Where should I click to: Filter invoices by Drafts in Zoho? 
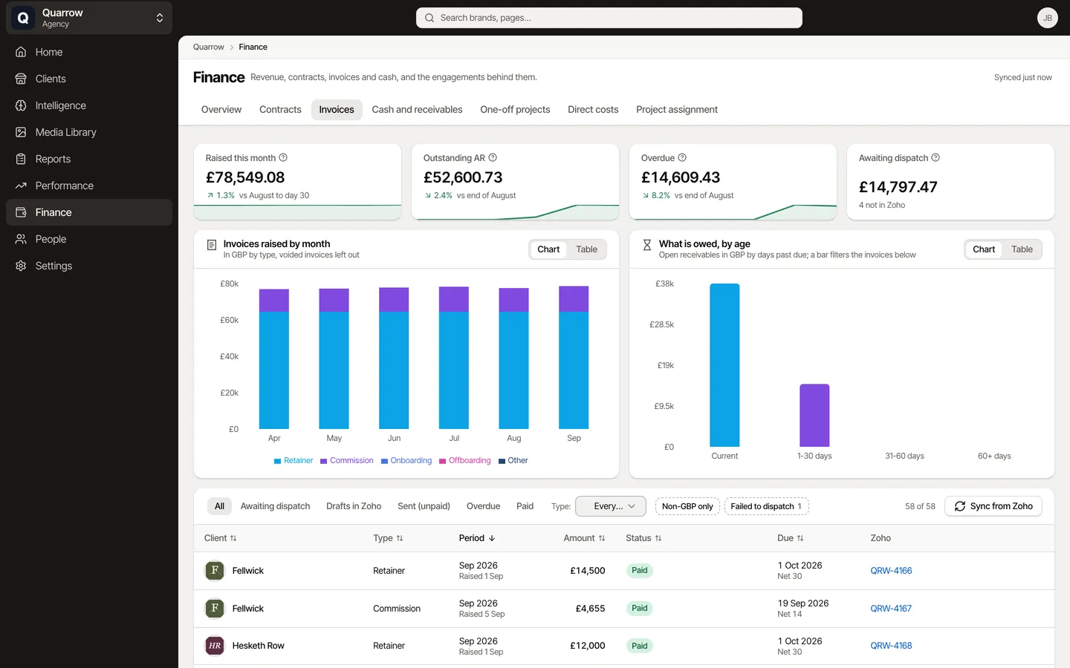point(354,506)
